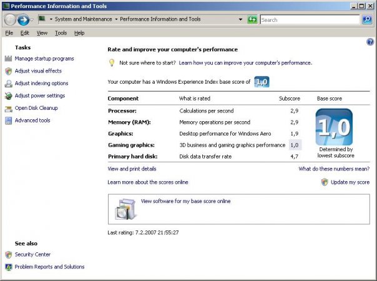Screen dimensions: 377x281
Task: Open Adjust indexing options link
Action: [41, 83]
